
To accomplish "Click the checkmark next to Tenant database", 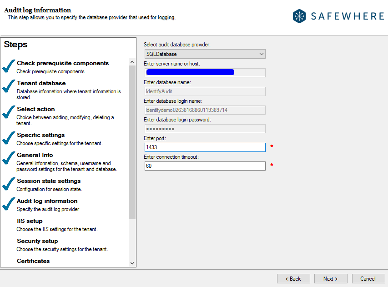I will (x=9, y=89).
